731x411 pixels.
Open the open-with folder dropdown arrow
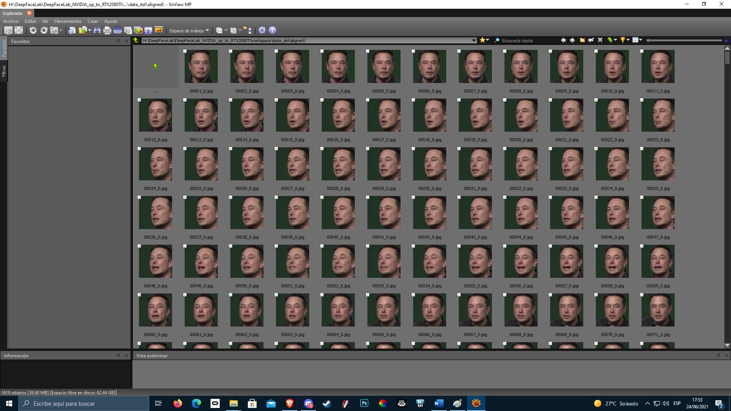pos(89,30)
